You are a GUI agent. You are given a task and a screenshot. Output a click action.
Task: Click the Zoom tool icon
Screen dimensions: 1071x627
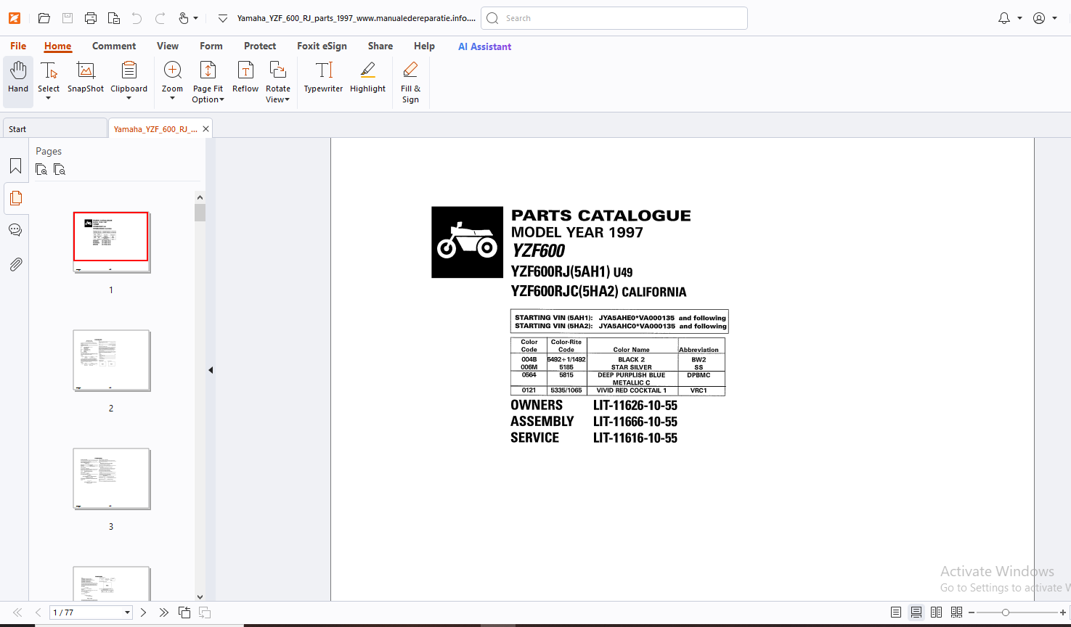pyautogui.click(x=172, y=70)
